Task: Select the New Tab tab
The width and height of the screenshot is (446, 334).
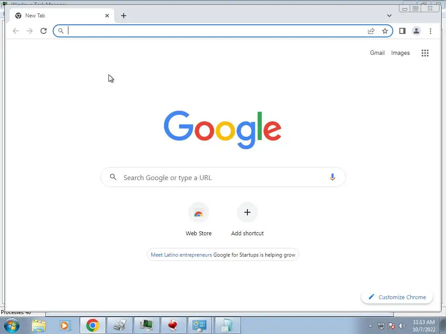Action: [x=61, y=16]
